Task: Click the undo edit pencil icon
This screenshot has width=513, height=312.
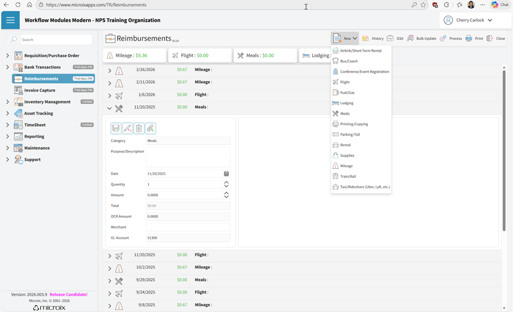Action: (127, 128)
